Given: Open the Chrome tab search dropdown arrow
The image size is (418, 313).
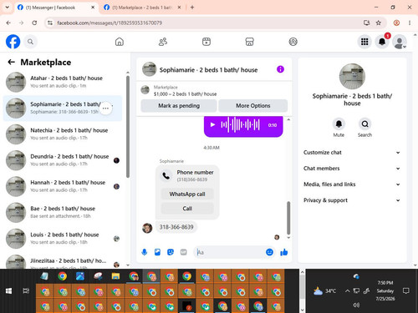Looking at the screenshot, I should (x=8, y=8).
